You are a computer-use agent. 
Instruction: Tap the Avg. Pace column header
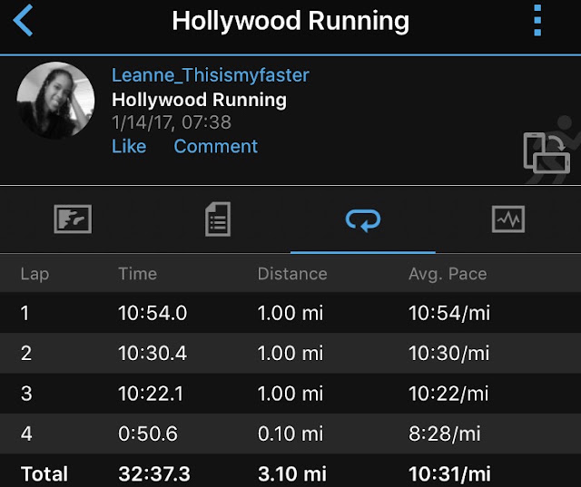(x=448, y=274)
